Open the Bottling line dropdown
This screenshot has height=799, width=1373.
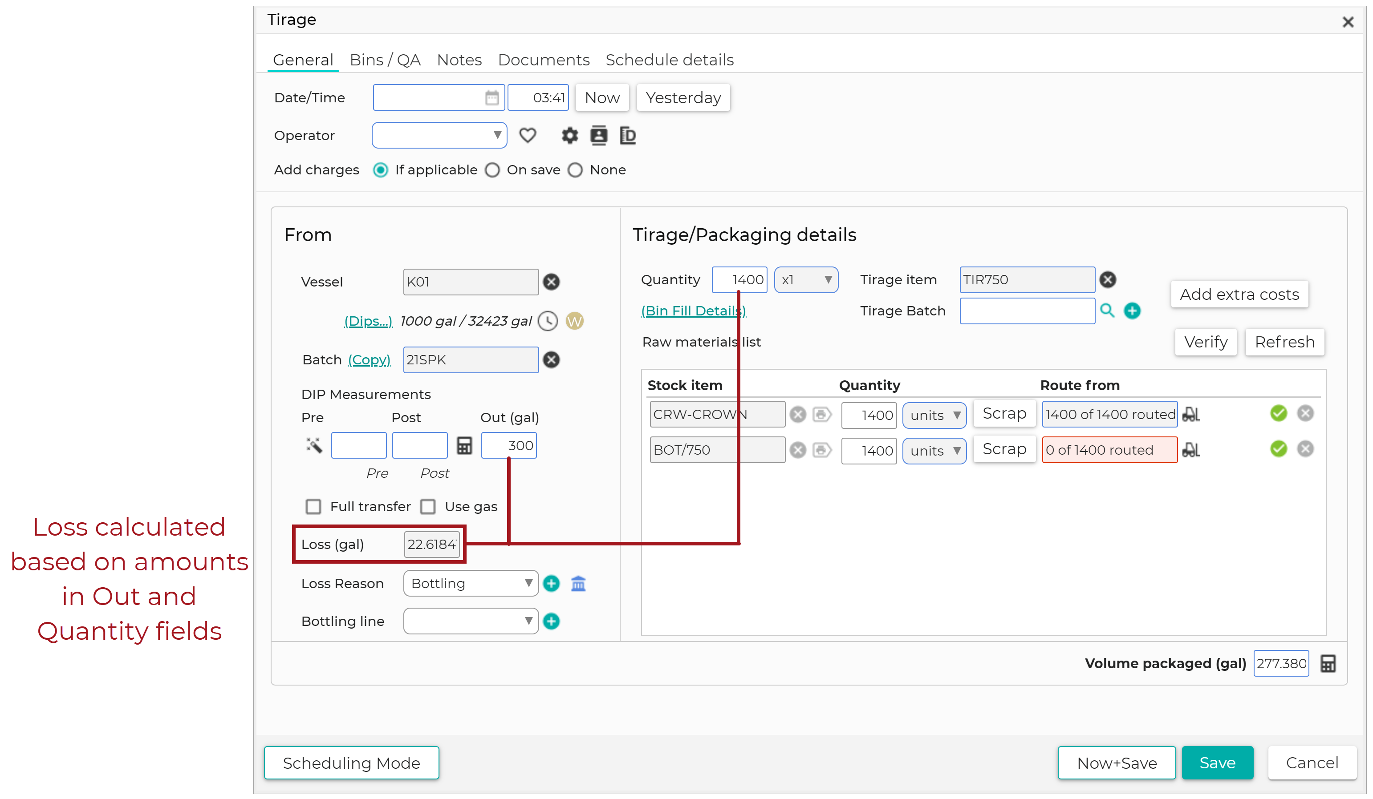tap(471, 621)
